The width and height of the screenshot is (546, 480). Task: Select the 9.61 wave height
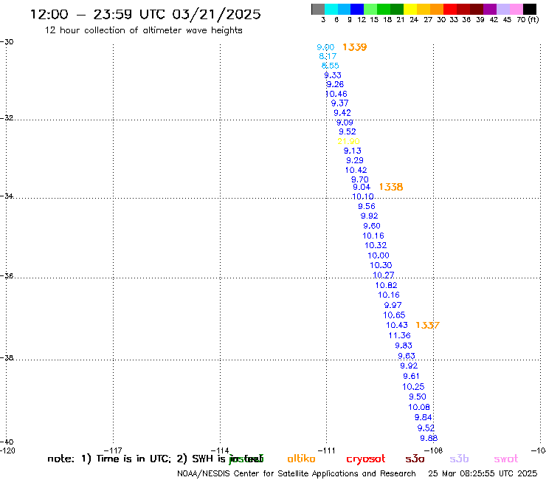(411, 376)
